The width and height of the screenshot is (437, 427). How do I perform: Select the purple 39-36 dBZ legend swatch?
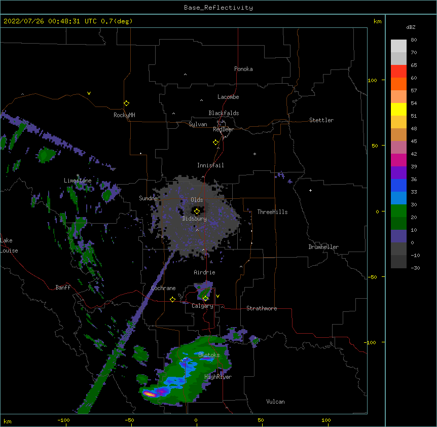[x=398, y=173]
